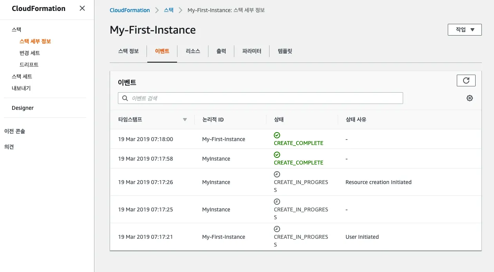Screen dimensions: 494x272
Task: Open the 작업 actions dropdown
Action: 465,30
